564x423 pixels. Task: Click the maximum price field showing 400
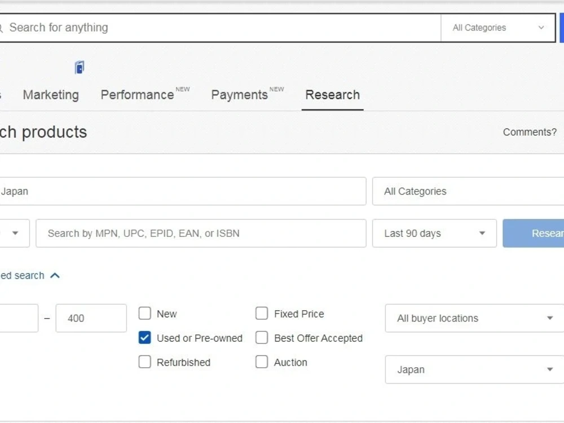[91, 318]
